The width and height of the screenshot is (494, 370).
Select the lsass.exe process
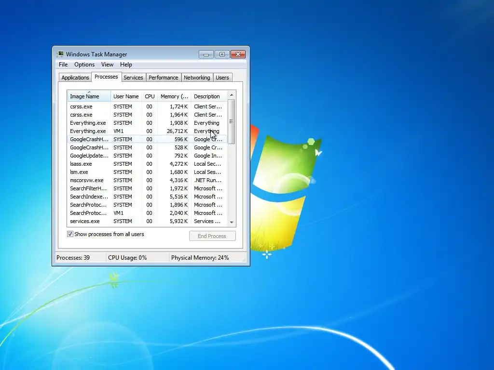[x=147, y=164]
